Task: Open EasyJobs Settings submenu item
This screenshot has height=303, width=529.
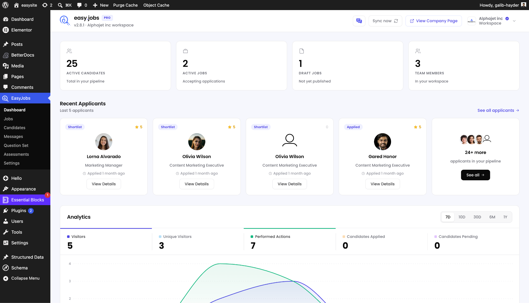Action: pyautogui.click(x=12, y=163)
